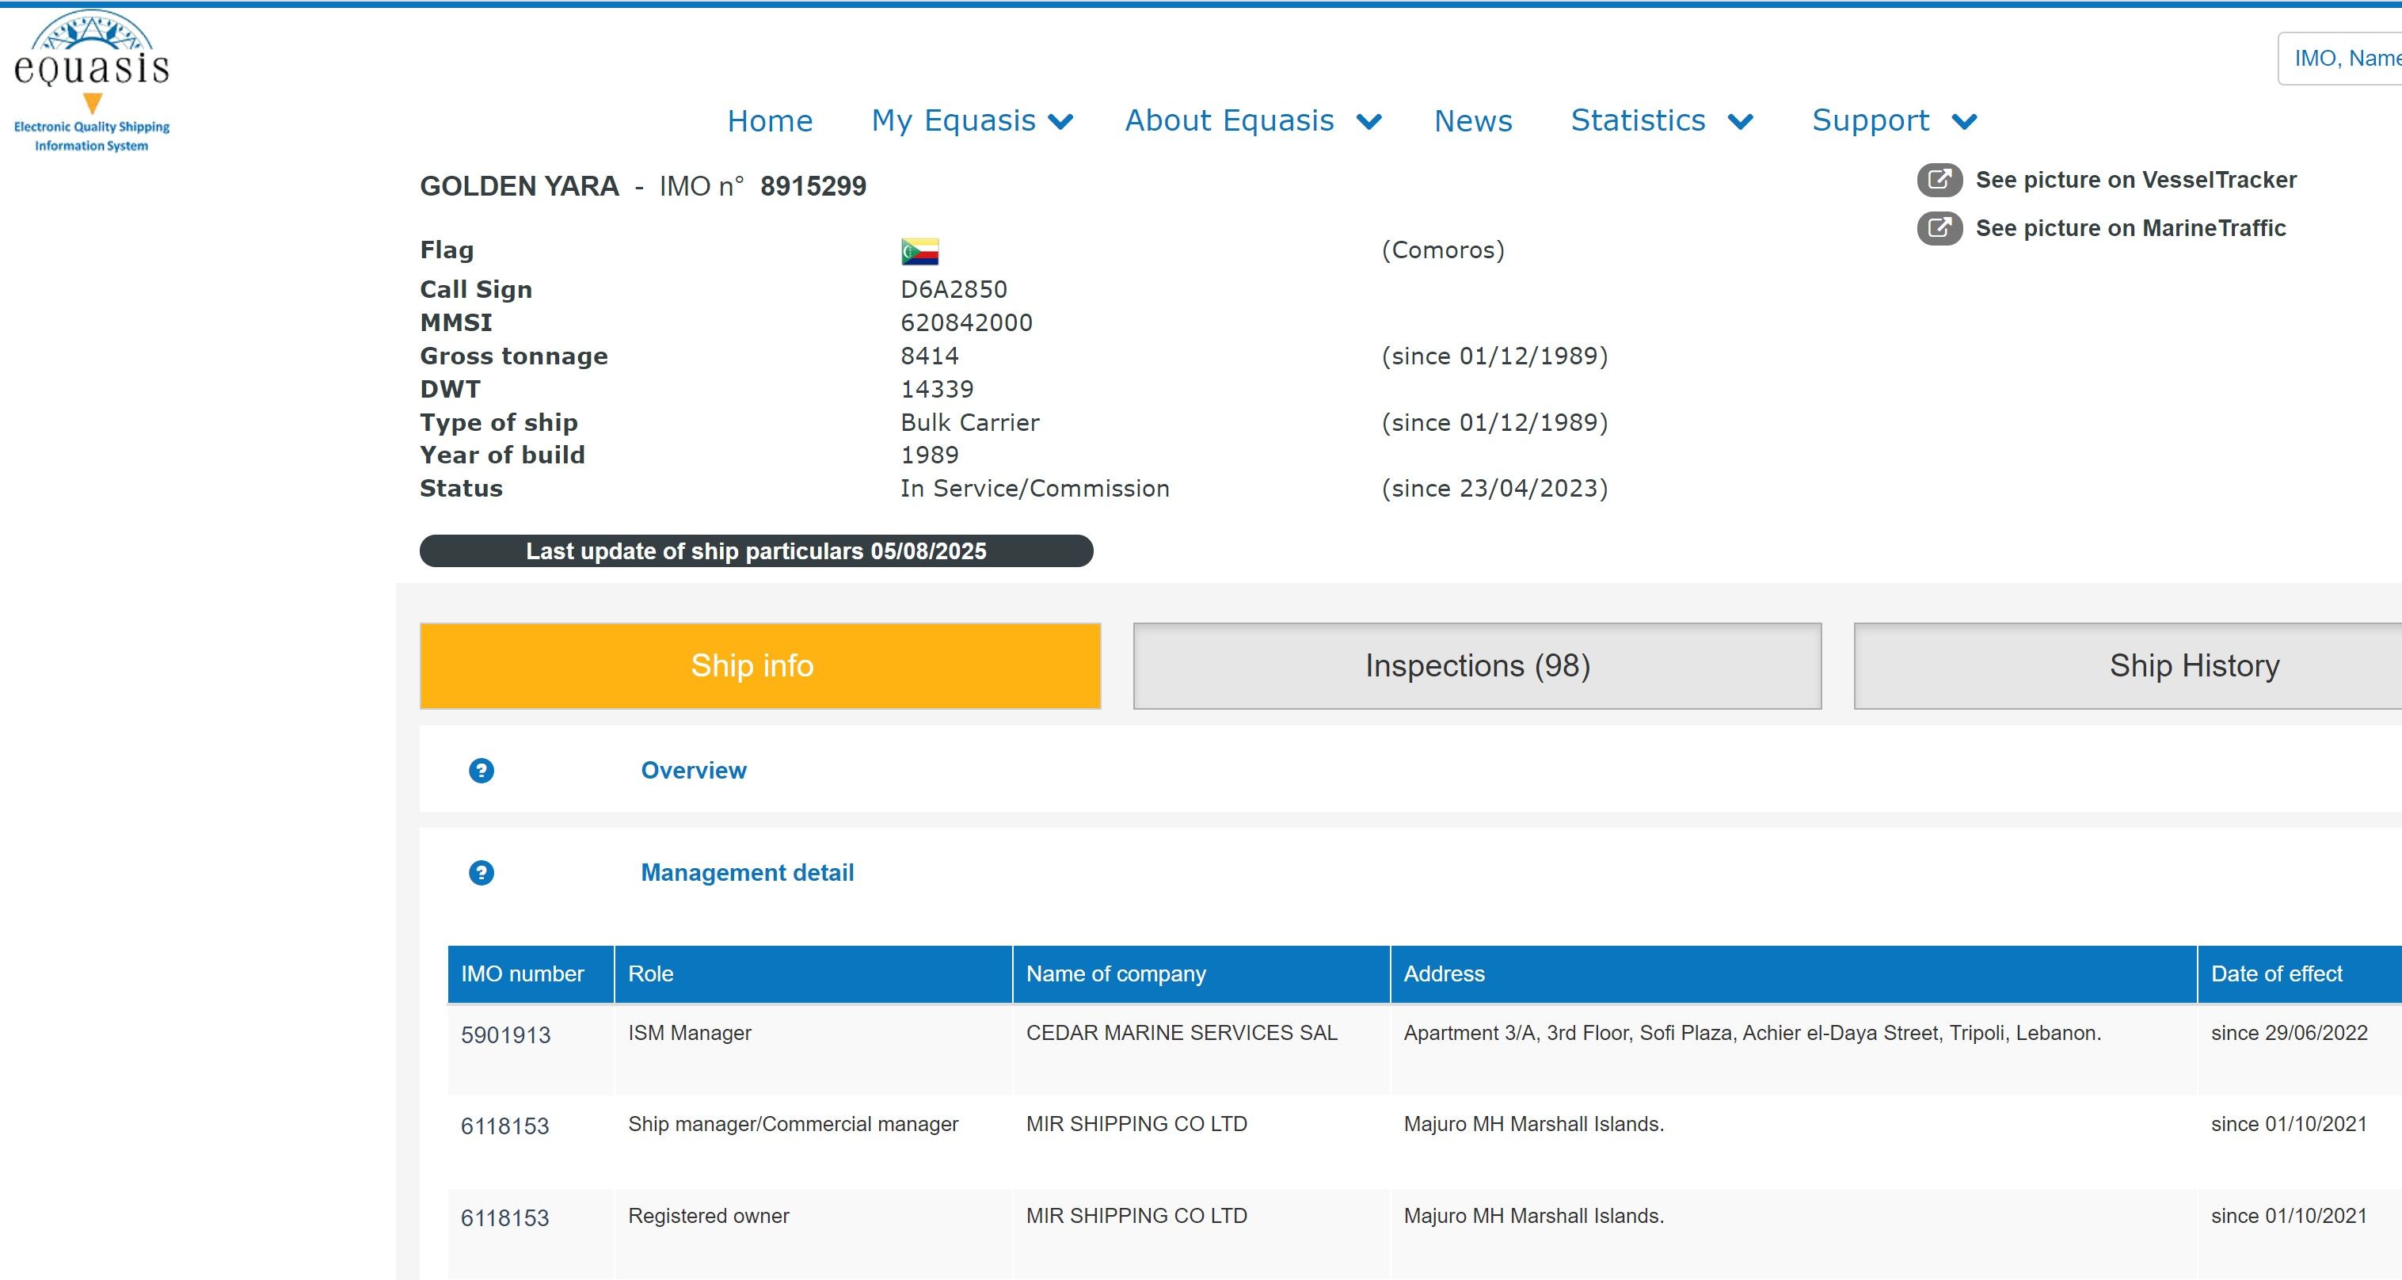Viewport: 2402px width, 1280px height.
Task: Click the Role column header
Action: [813, 974]
